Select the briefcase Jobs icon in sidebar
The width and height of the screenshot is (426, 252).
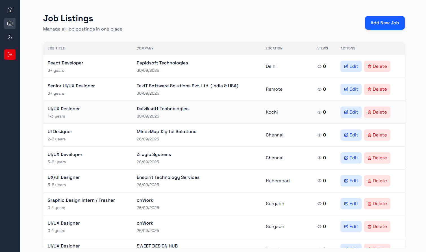pyautogui.click(x=10, y=23)
